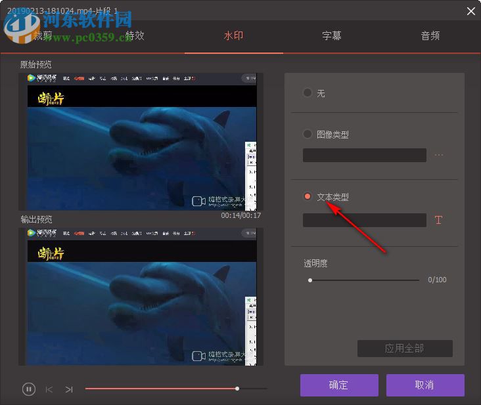Click the 0/100 opacity value
Screen dimensions: 481x405
[x=437, y=280]
